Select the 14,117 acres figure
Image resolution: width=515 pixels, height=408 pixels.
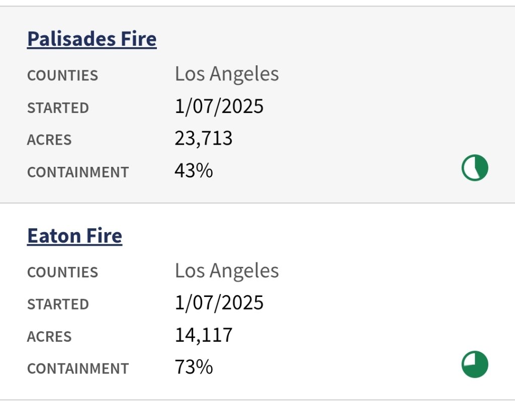coord(204,335)
